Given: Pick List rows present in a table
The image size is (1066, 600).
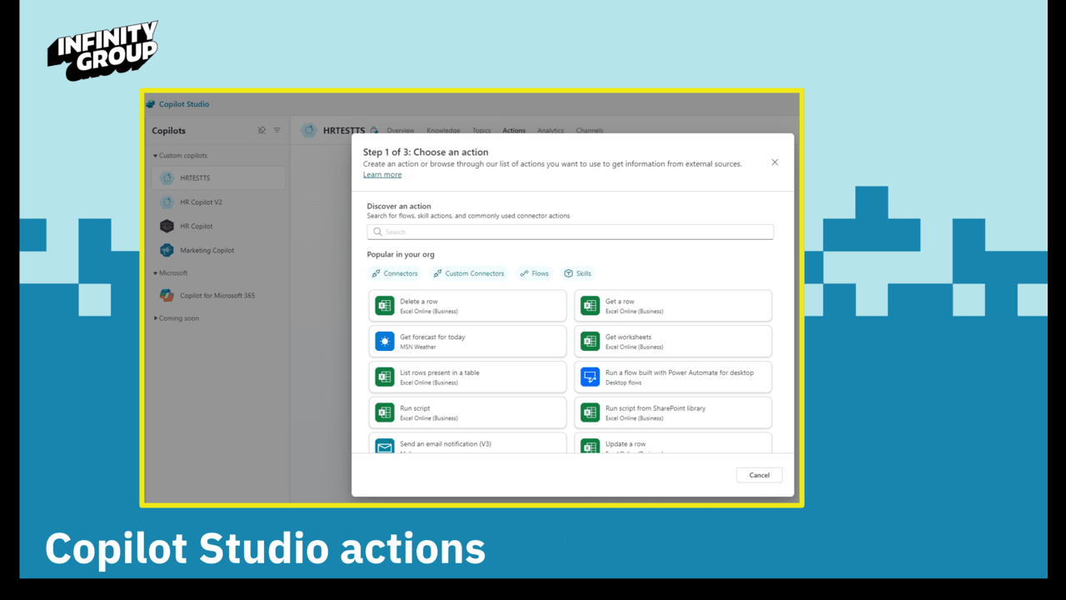Looking at the screenshot, I should 467,377.
